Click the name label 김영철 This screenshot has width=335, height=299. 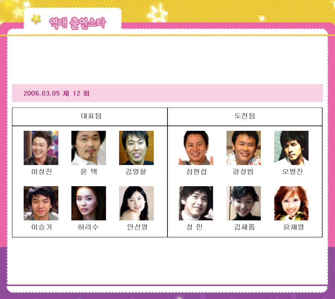136,172
